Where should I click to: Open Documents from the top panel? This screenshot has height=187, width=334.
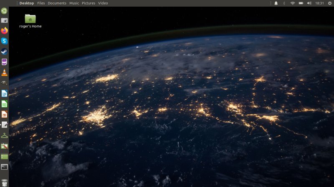(x=57, y=3)
